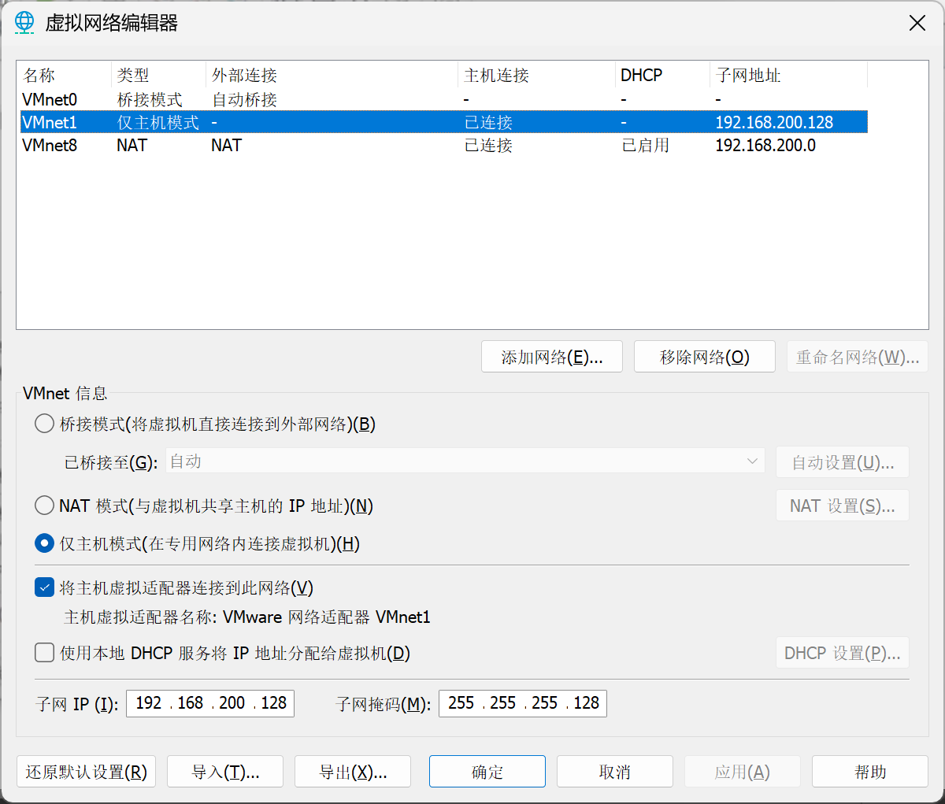Click the 子网掩码 input field

(x=523, y=703)
